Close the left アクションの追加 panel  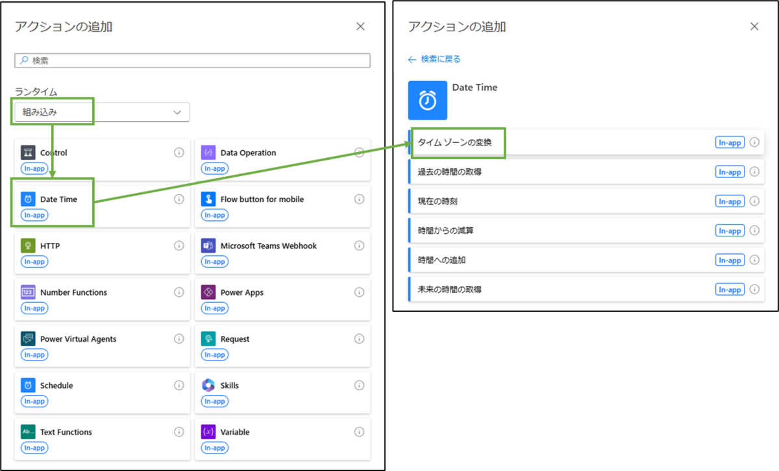click(x=361, y=27)
